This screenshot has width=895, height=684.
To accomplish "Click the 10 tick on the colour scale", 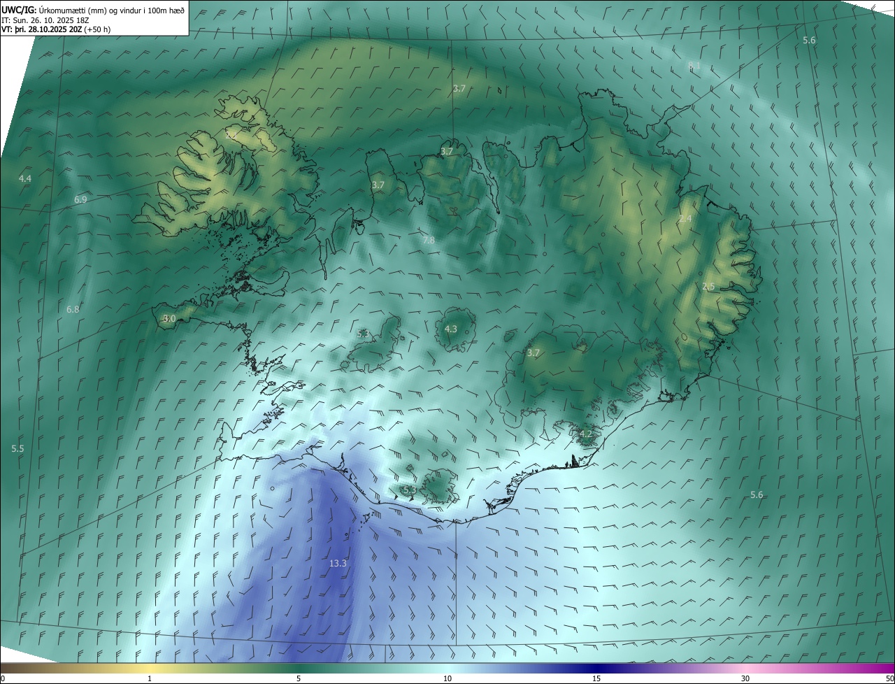I will tap(447, 678).
